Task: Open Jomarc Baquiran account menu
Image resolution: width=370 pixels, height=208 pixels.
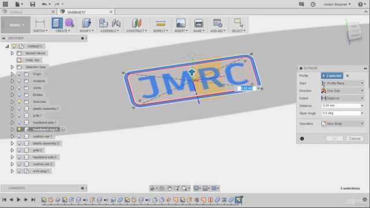Action: [336, 4]
